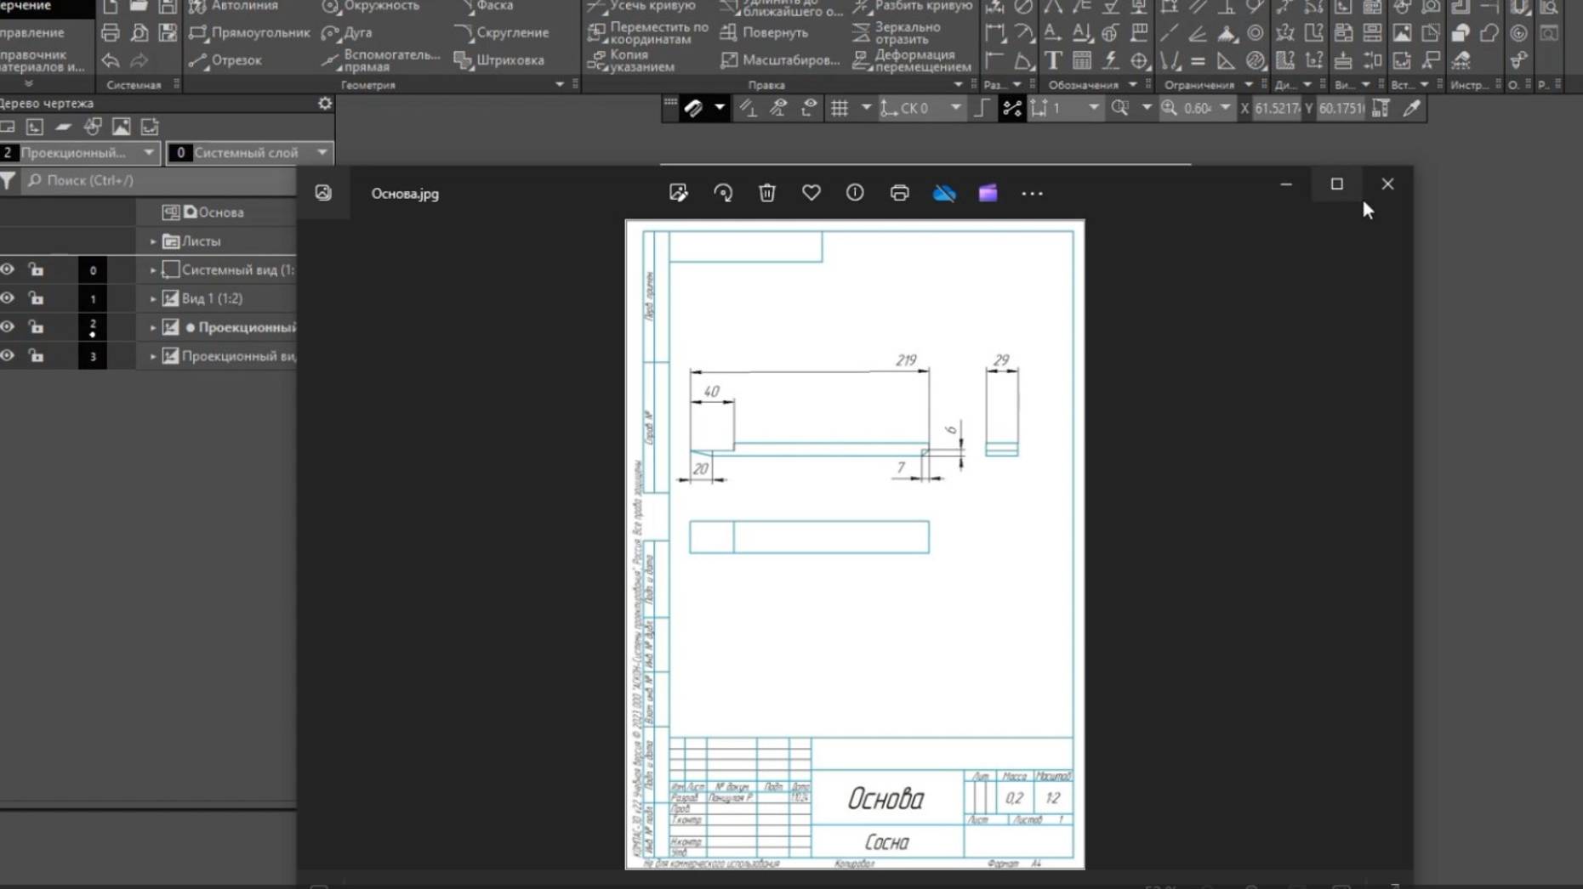The image size is (1583, 889).
Task: Hide the active Проекционный view row 2
Action: (x=8, y=327)
